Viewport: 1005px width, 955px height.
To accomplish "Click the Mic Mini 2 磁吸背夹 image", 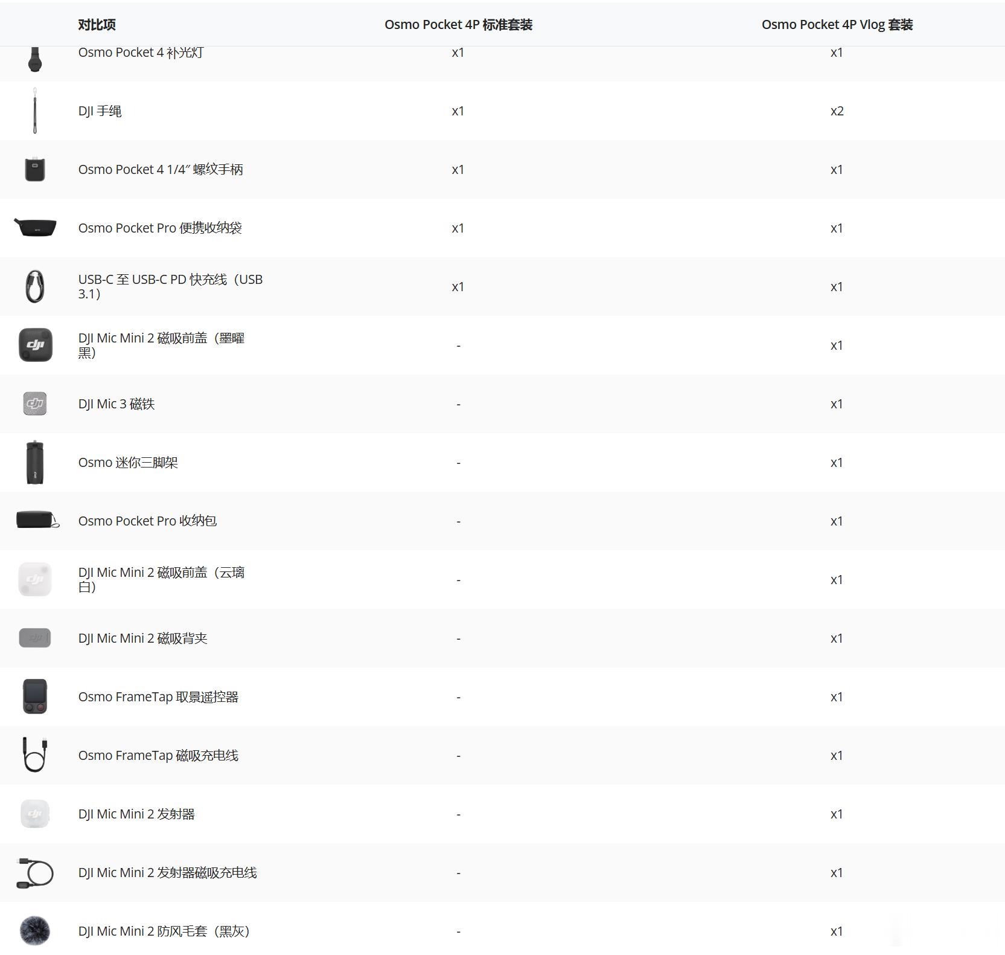I will click(x=35, y=638).
